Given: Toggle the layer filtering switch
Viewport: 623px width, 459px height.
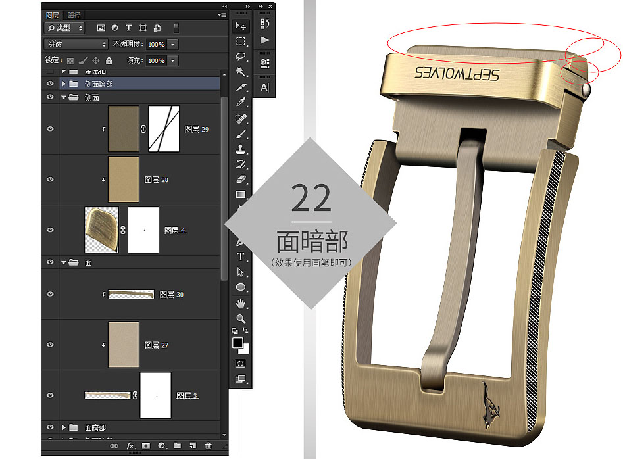Looking at the screenshot, I should pyautogui.click(x=176, y=28).
